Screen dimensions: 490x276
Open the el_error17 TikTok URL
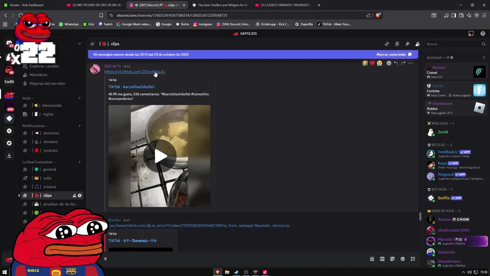(x=199, y=225)
